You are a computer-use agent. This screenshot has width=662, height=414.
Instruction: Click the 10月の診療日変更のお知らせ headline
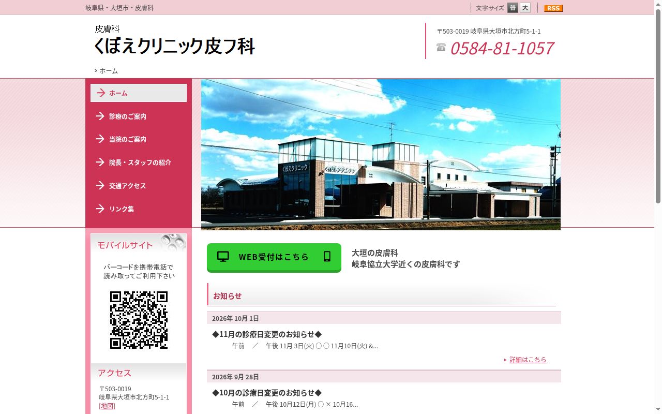pos(267,393)
